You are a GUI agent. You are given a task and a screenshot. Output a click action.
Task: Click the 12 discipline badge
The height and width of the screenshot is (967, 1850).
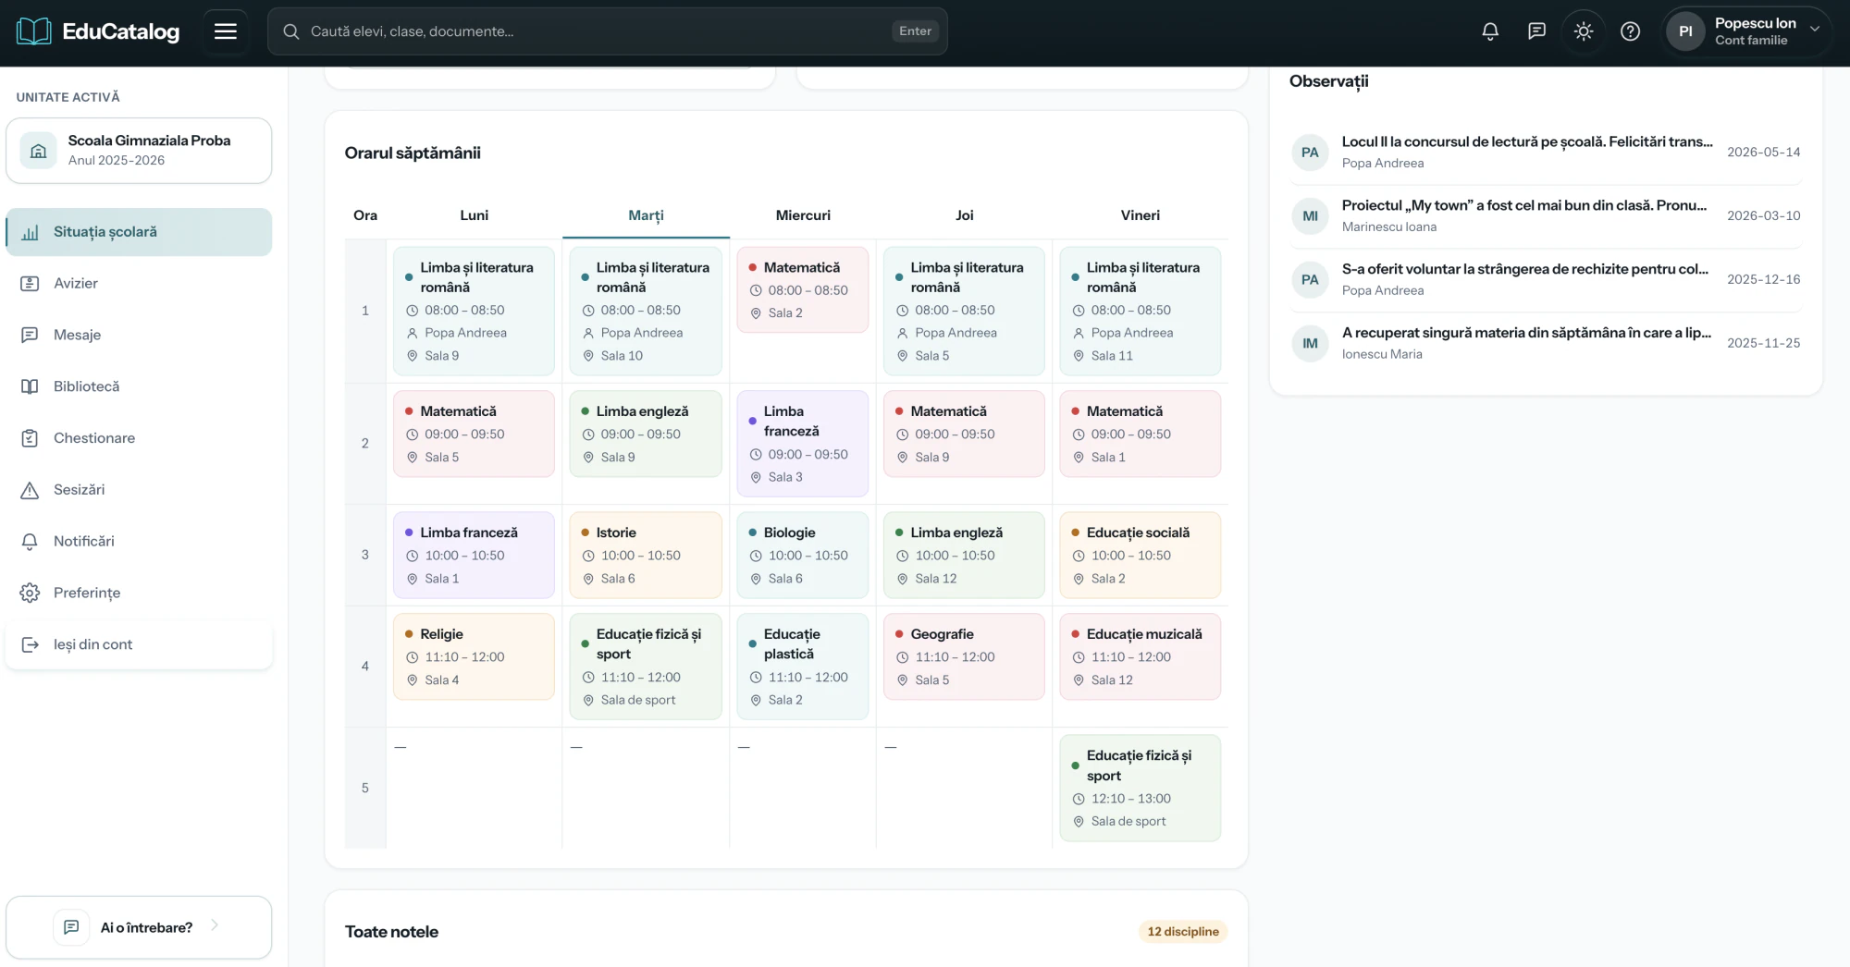point(1182,931)
